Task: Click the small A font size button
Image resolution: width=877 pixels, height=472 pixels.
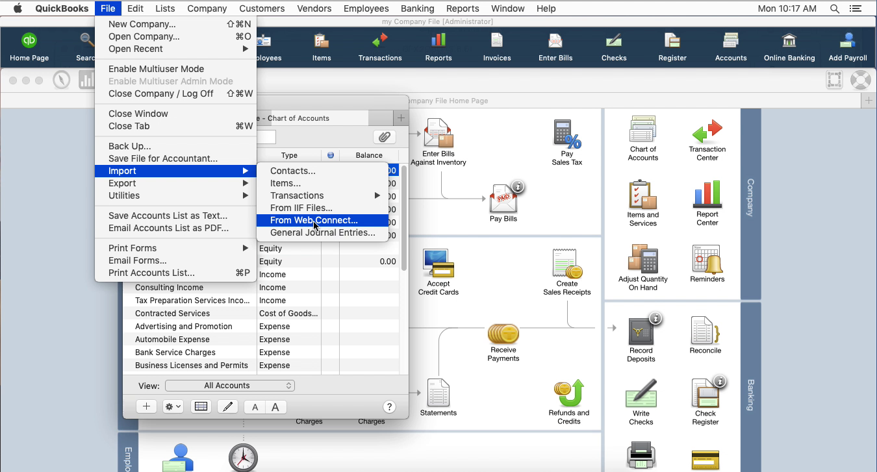Action: [x=255, y=407]
